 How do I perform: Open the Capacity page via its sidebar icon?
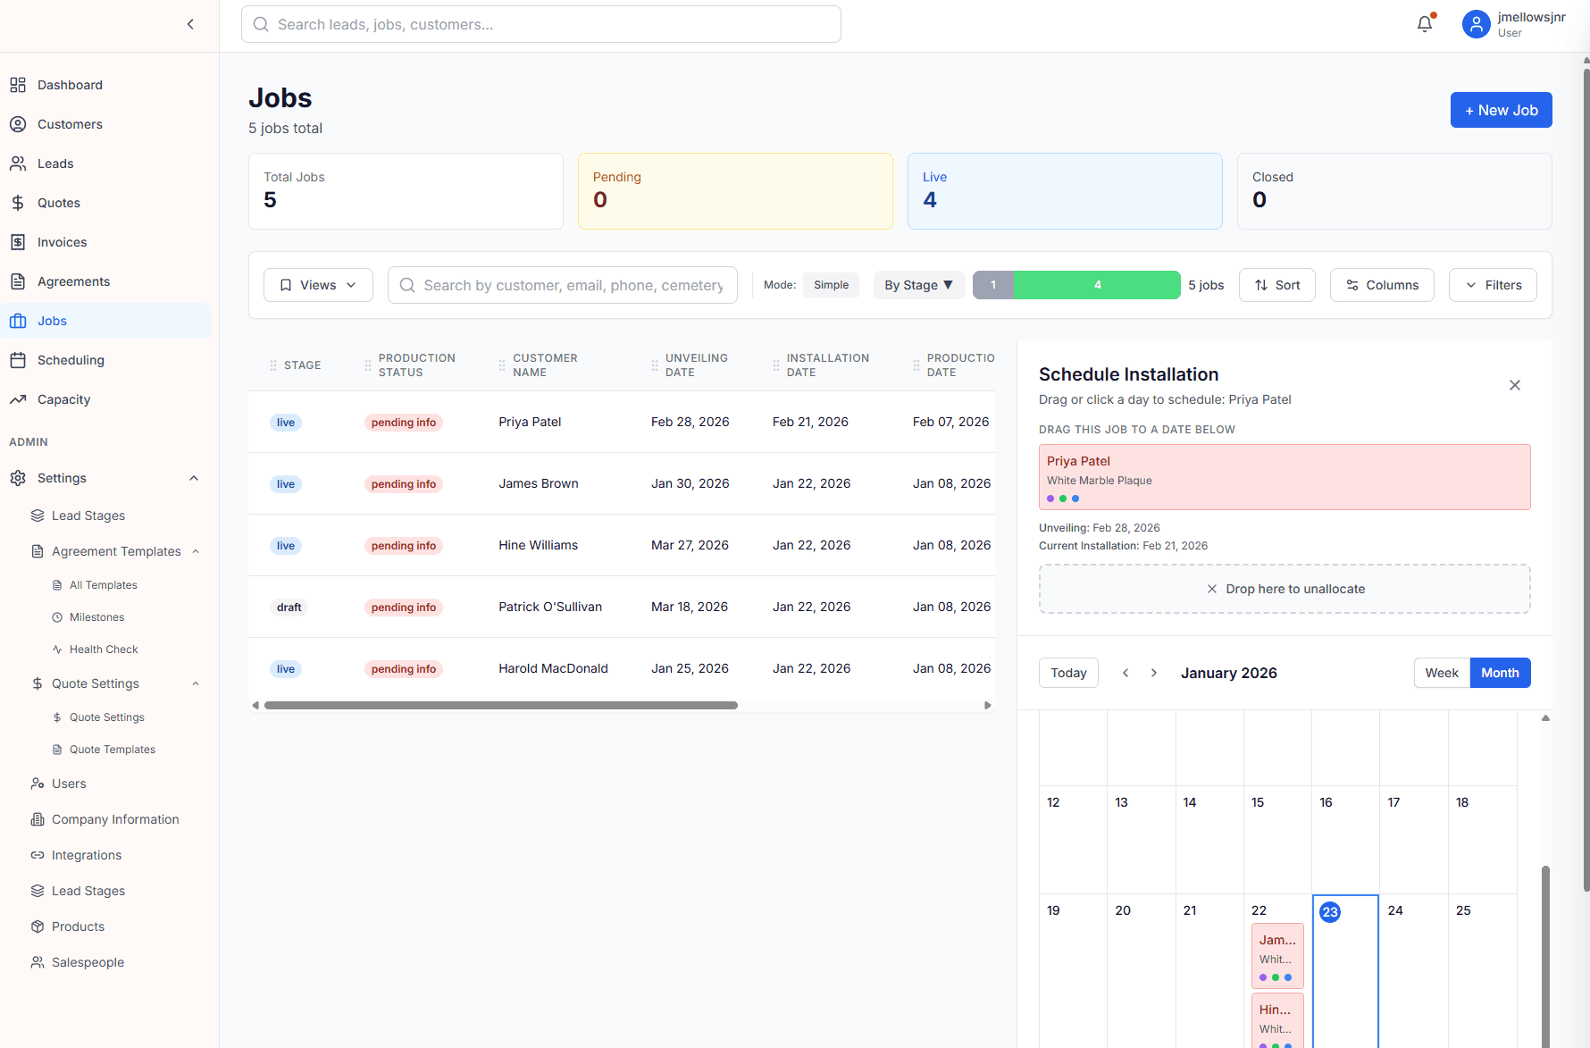(18, 399)
